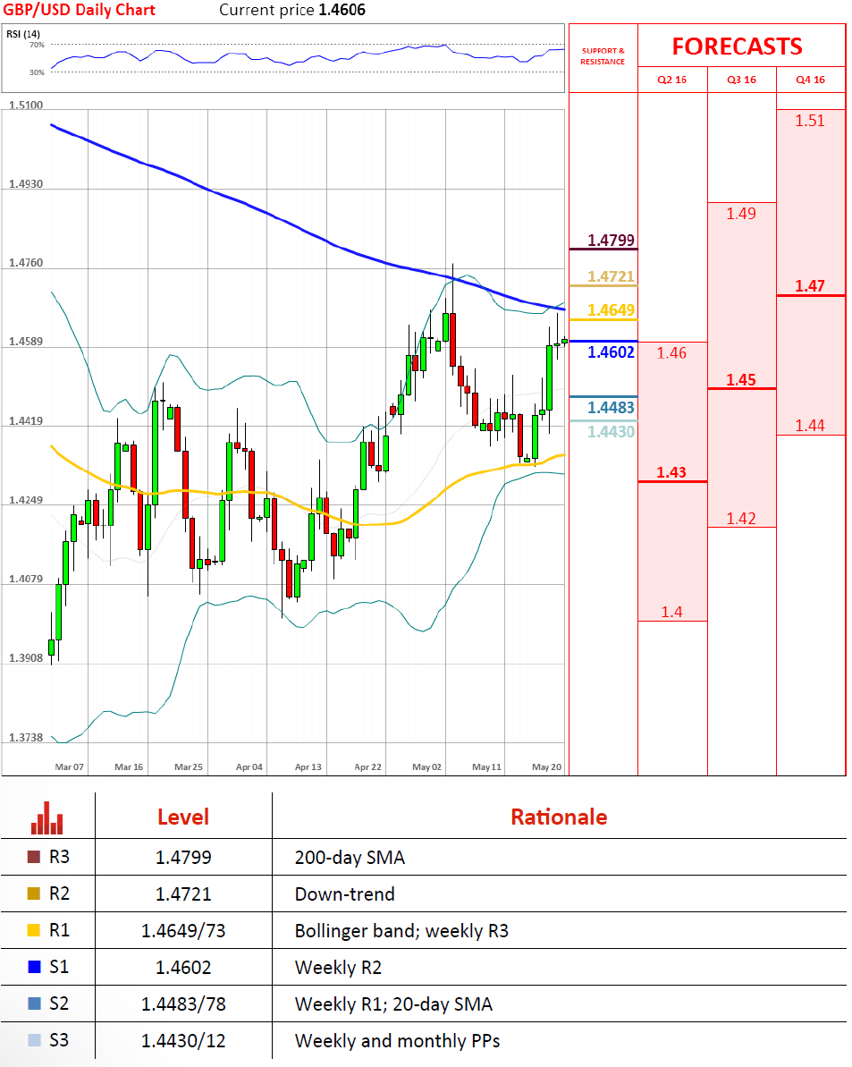
Task: Click the 1.4799 resistance level marker
Action: tap(611, 241)
